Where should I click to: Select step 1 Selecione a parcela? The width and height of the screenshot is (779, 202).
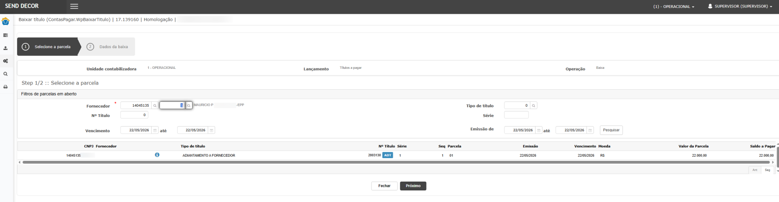(48, 47)
